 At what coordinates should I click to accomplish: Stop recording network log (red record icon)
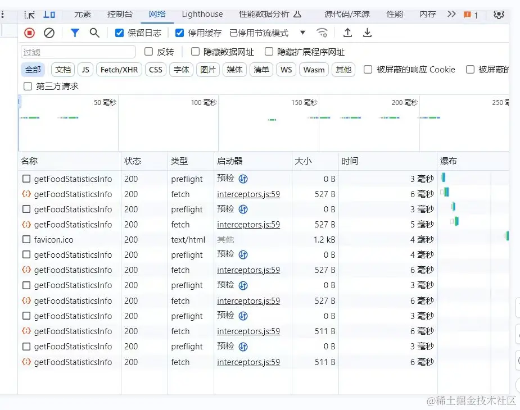pyautogui.click(x=29, y=33)
